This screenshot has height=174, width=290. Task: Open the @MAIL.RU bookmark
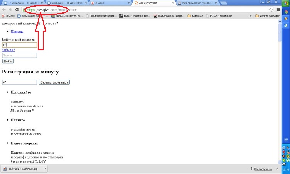(67, 16)
